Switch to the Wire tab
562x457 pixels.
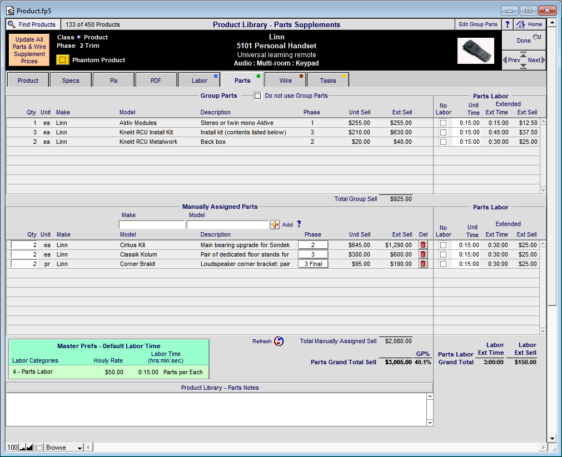tap(285, 80)
